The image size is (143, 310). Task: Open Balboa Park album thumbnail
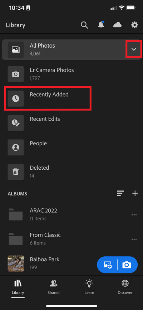[16, 263]
